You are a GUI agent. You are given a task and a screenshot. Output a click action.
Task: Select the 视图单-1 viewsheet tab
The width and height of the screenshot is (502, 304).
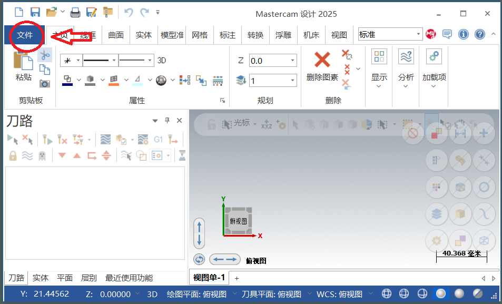pyautogui.click(x=209, y=278)
